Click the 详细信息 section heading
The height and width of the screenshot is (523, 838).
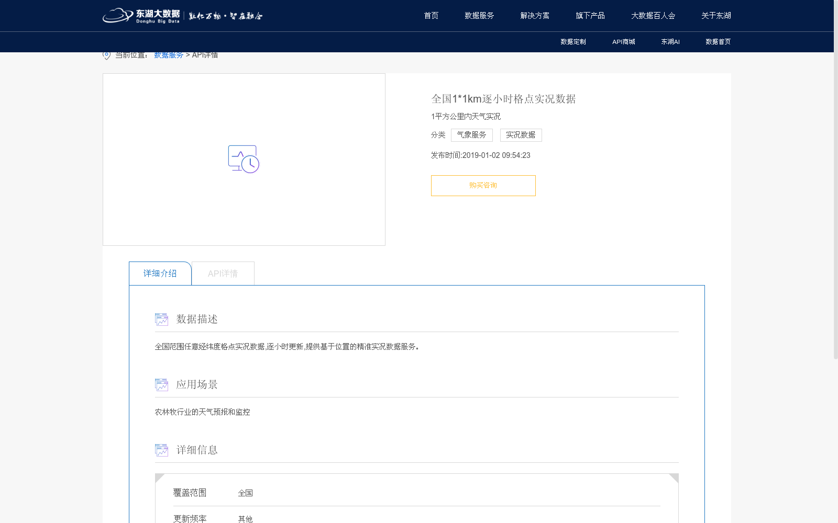click(197, 450)
